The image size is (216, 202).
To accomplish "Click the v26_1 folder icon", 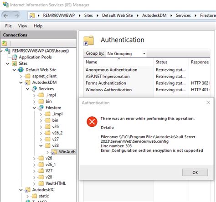I will coord(41,165).
